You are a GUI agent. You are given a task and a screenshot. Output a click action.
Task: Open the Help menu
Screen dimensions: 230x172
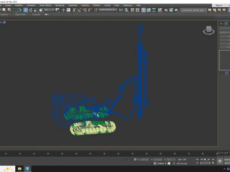pyautogui.click(x=138, y=5)
